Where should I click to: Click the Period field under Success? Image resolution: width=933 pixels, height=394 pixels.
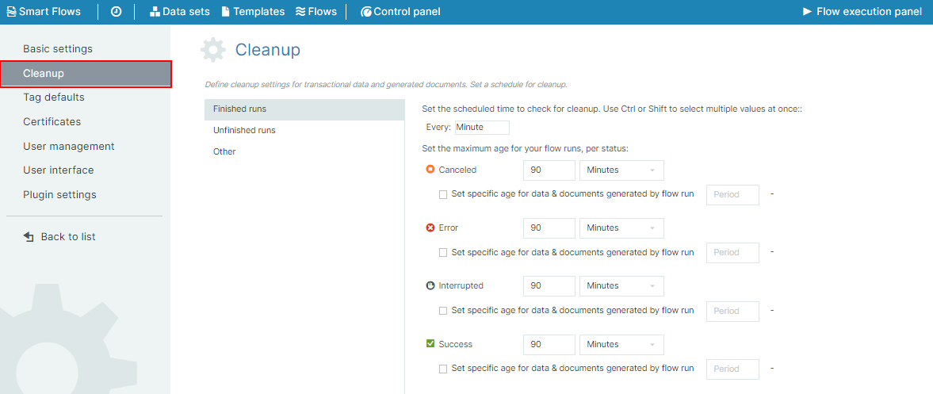[x=732, y=369]
